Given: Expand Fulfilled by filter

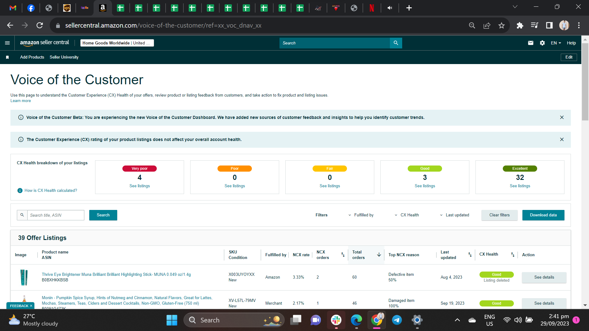Looking at the screenshot, I should [361, 215].
